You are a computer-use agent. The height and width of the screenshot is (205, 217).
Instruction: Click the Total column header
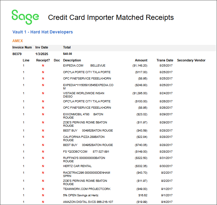click(67, 48)
